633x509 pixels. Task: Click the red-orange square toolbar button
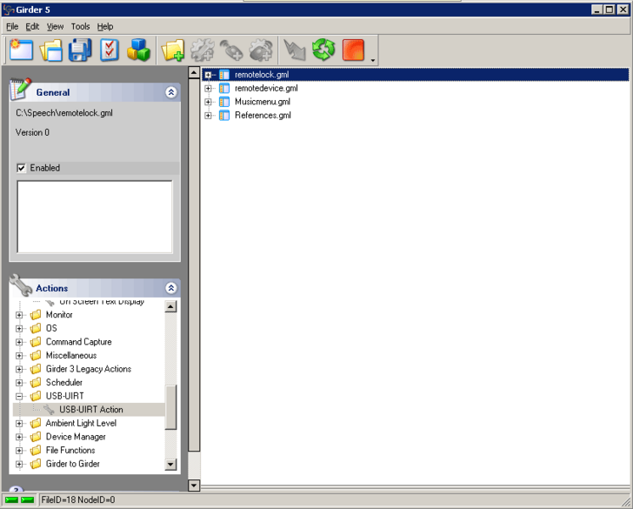[x=353, y=50]
